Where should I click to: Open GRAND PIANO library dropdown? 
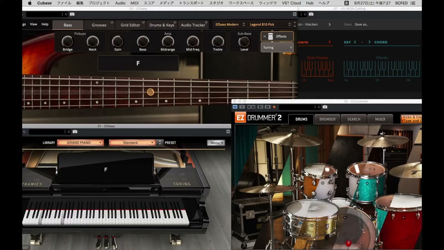(x=80, y=143)
